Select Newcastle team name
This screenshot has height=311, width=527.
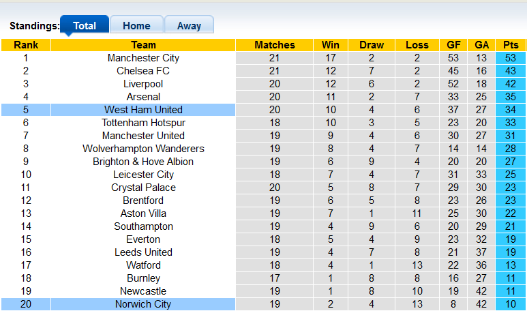(x=143, y=291)
